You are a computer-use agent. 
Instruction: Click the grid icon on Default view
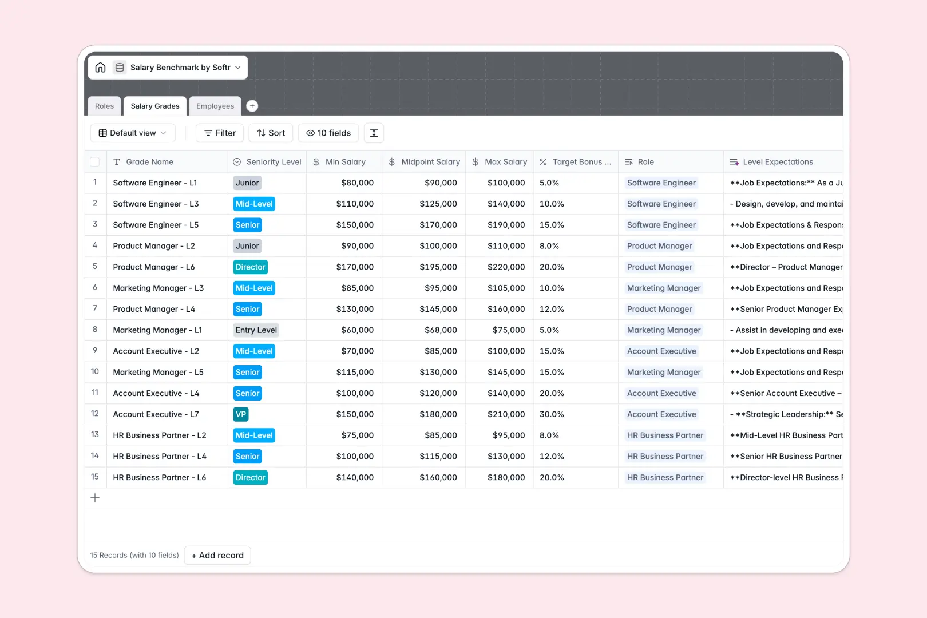coord(103,133)
